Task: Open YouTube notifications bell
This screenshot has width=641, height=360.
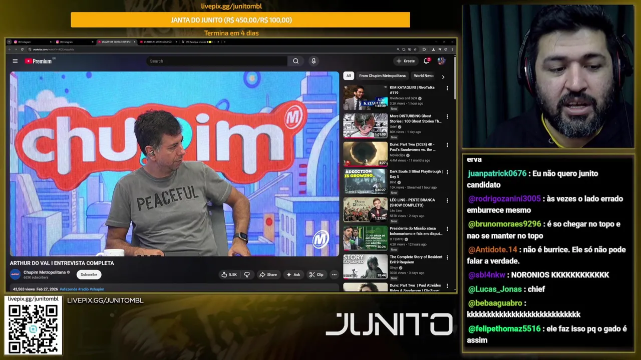Action: [x=427, y=61]
